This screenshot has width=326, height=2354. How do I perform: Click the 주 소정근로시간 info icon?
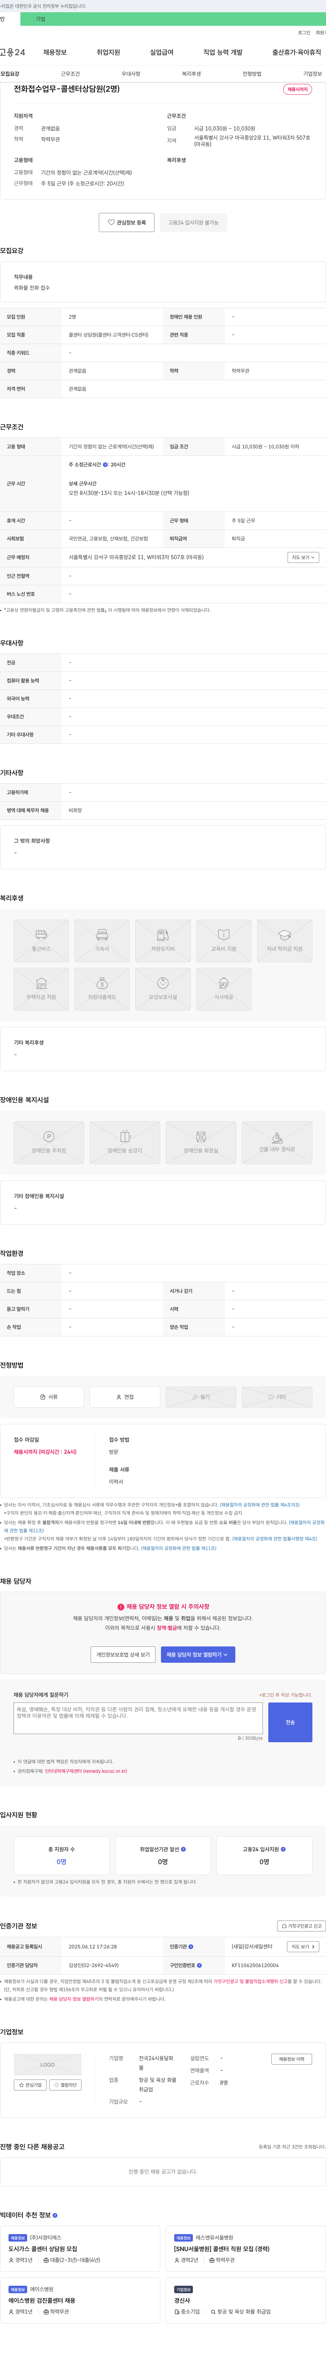105,464
